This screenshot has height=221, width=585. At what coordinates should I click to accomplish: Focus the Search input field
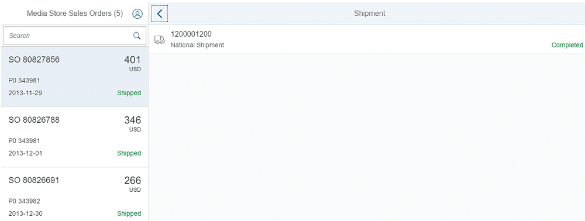pos(74,36)
